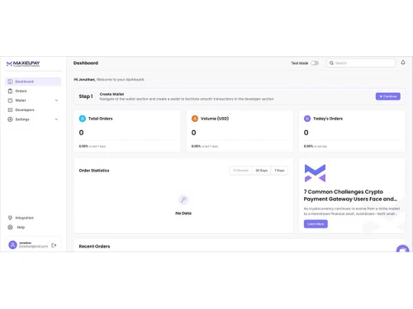The image size is (413, 309).
Task: Open the Help menu item
Action: coord(33,227)
